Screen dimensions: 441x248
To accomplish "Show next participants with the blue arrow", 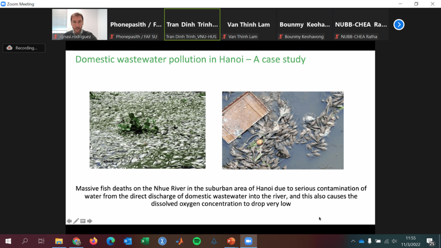I will coord(398,25).
